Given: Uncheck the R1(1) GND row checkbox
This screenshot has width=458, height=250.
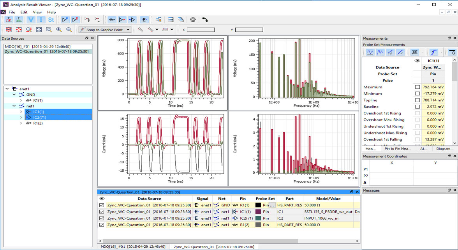Looking at the screenshot, I should (102, 205).
